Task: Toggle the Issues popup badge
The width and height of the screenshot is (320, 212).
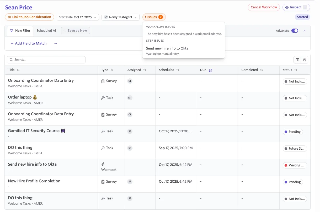Action: click(154, 17)
